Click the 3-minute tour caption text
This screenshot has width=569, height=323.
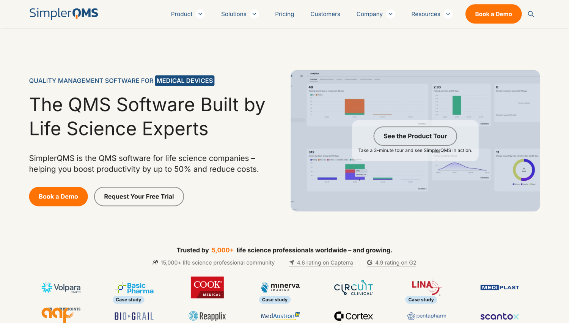point(415,151)
